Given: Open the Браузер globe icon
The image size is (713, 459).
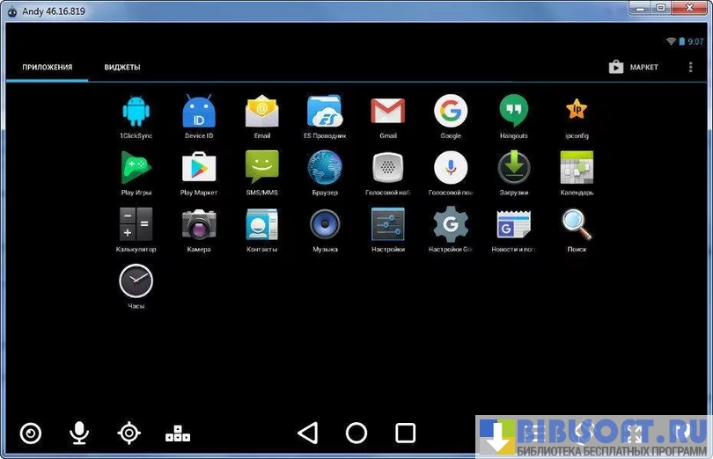Looking at the screenshot, I should 325,169.
